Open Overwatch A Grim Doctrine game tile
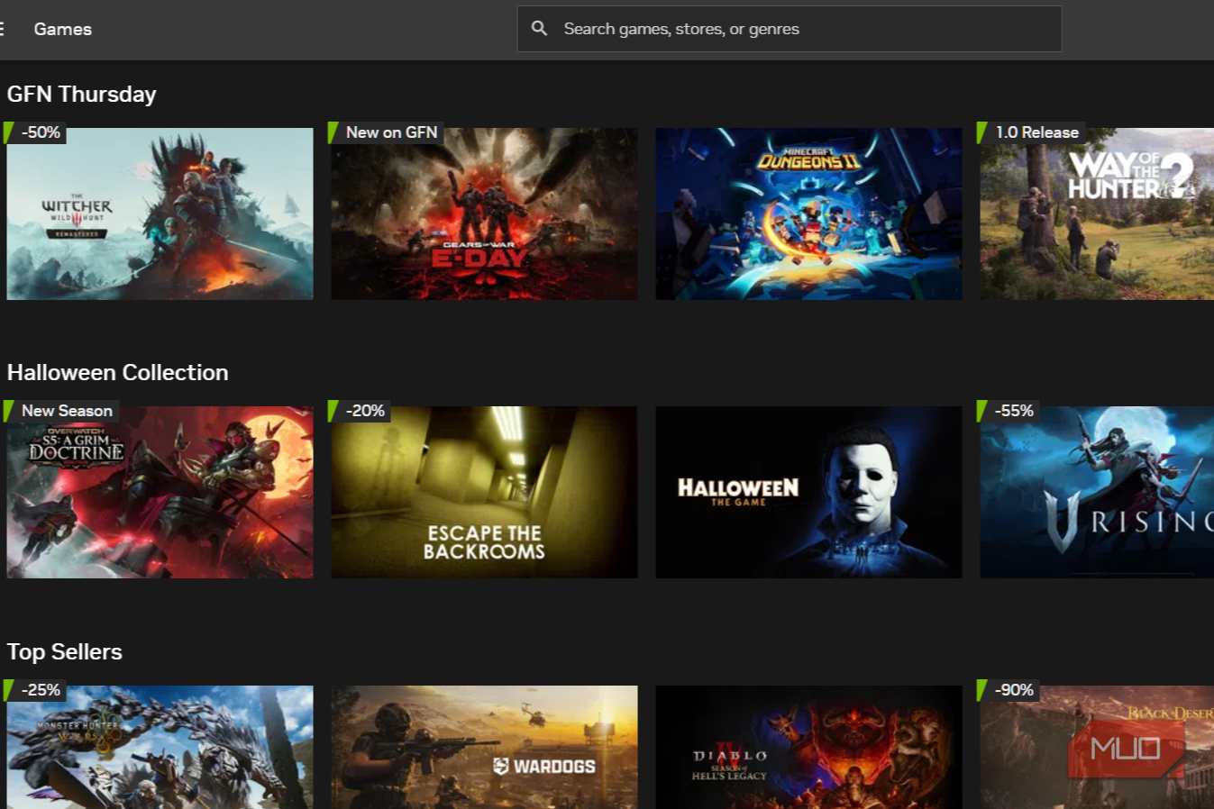The height and width of the screenshot is (809, 1214). pos(160,492)
